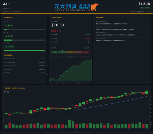Click the MA5 legend entry in candlestick chart
The height and width of the screenshot is (134, 153).
(x=6, y=91)
